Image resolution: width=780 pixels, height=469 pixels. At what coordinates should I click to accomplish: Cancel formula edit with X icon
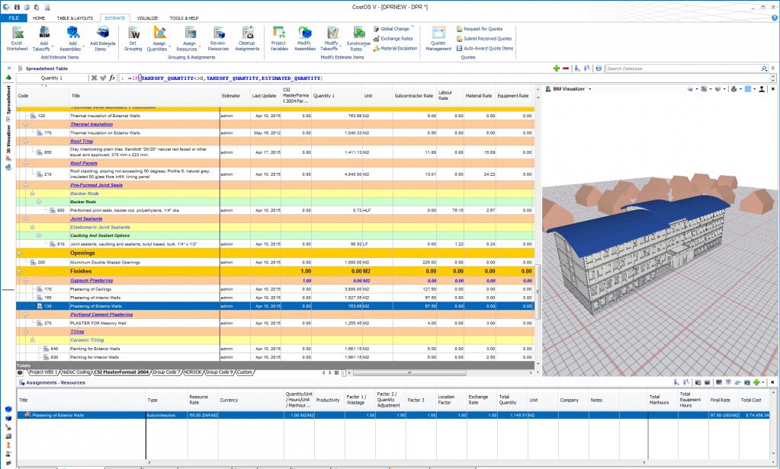point(94,78)
